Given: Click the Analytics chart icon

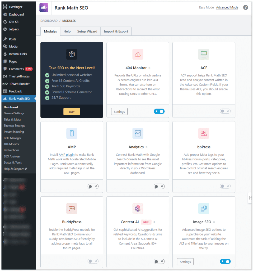Looking at the screenshot, I should 138,133.
